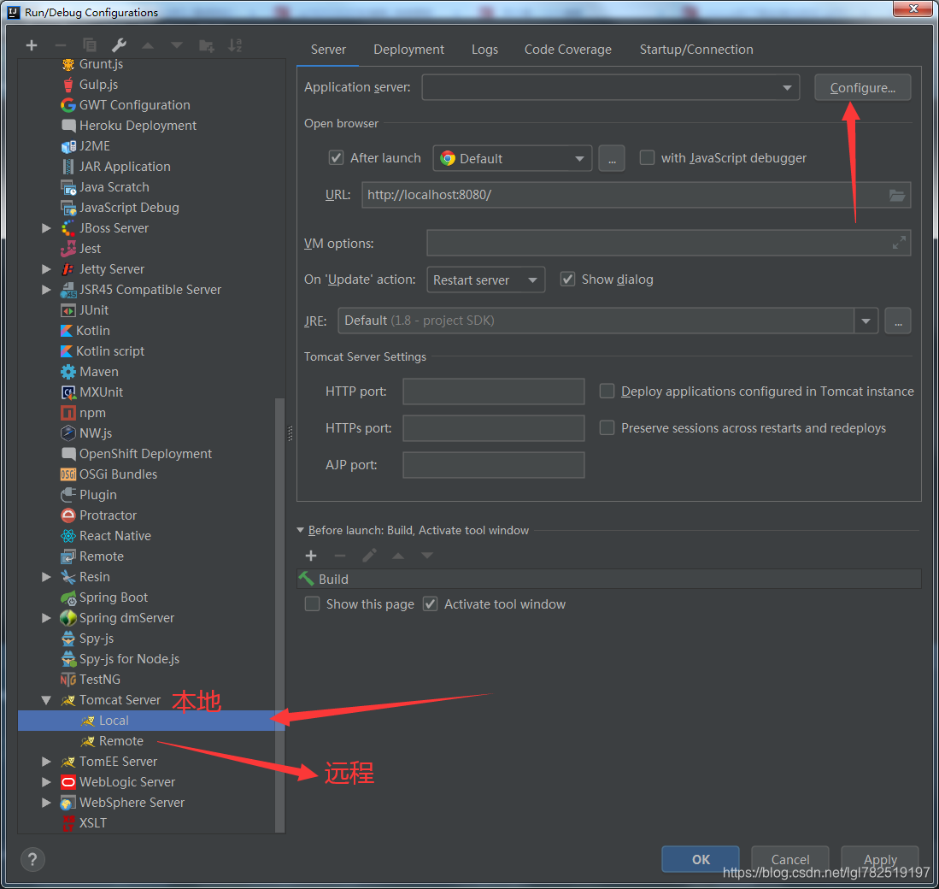Open the Restart server update action dropdown
Screen dimensions: 939x889
pos(485,280)
